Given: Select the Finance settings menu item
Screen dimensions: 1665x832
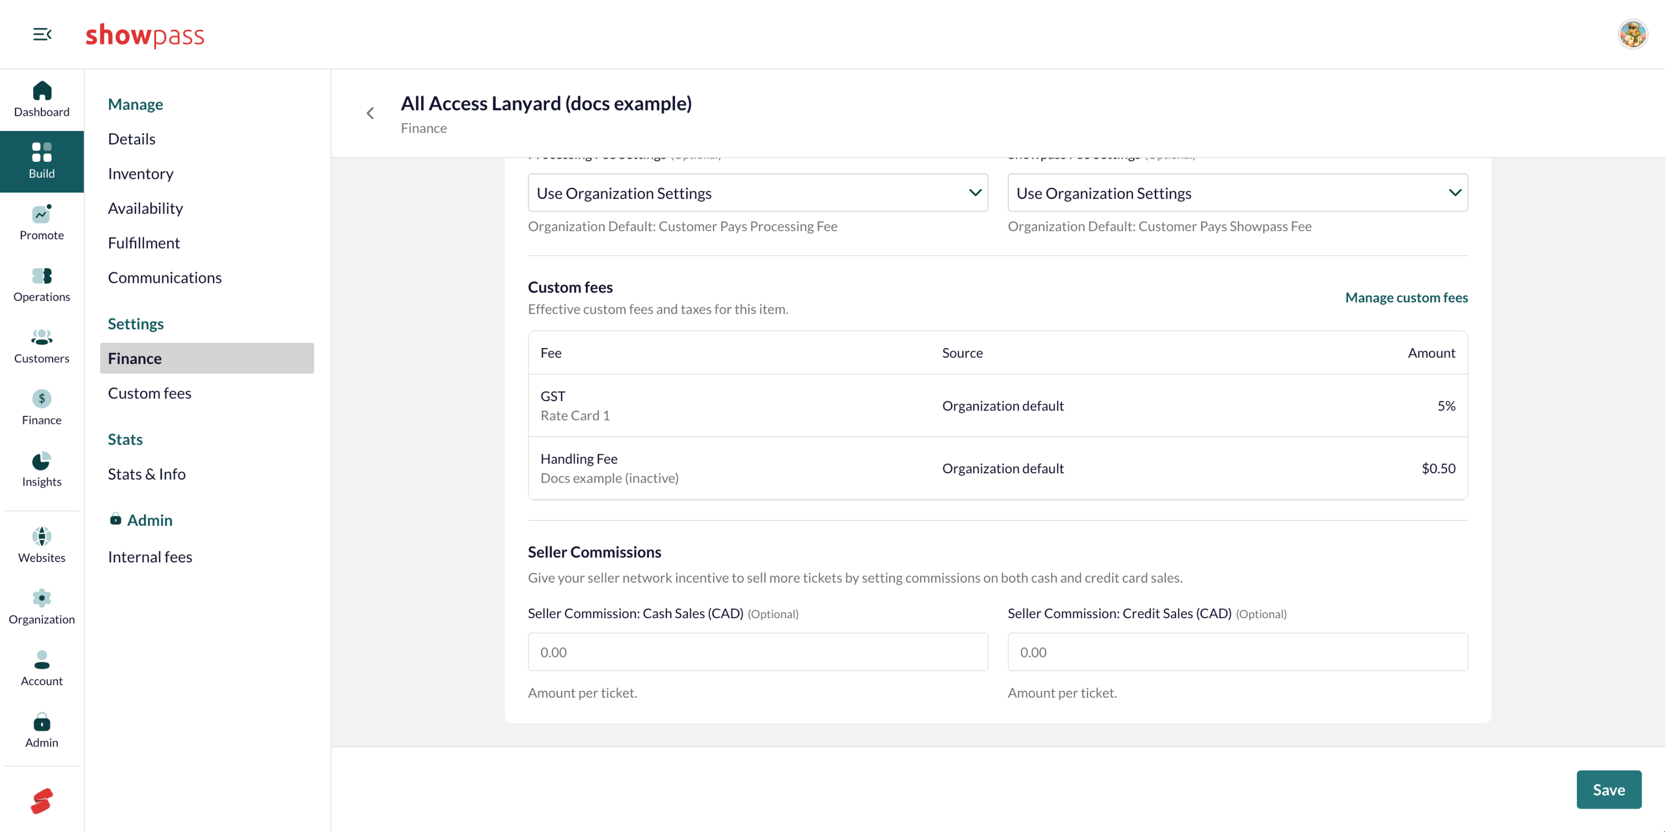Looking at the screenshot, I should coord(207,359).
